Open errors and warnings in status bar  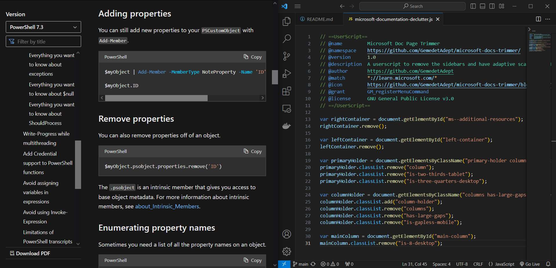coord(330,264)
